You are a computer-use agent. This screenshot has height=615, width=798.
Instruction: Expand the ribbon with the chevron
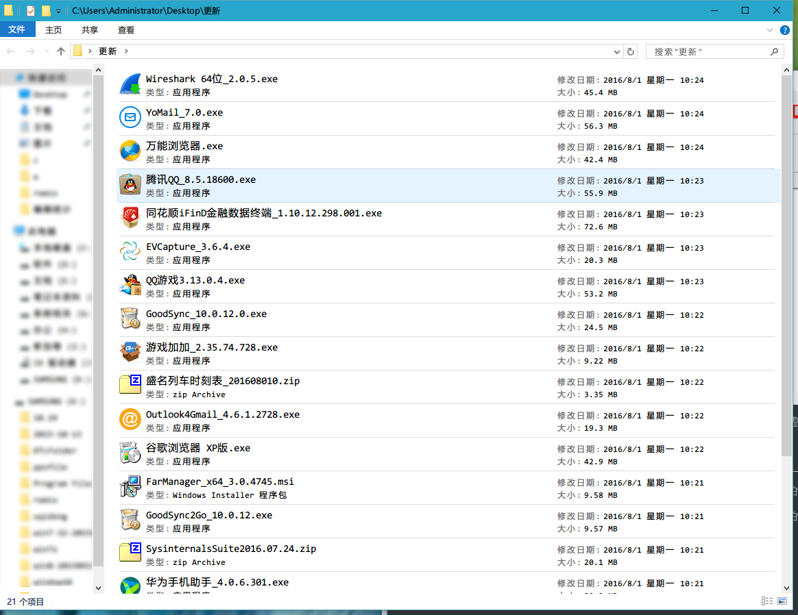(x=770, y=30)
